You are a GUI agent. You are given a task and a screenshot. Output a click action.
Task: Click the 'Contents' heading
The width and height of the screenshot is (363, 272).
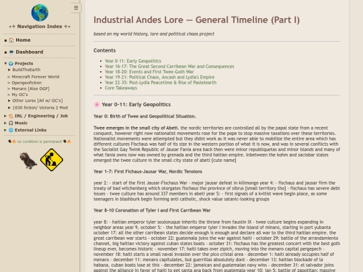click(x=105, y=50)
